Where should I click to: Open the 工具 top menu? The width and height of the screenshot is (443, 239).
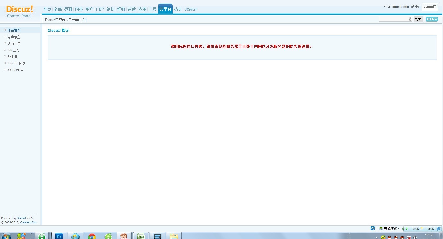153,9
